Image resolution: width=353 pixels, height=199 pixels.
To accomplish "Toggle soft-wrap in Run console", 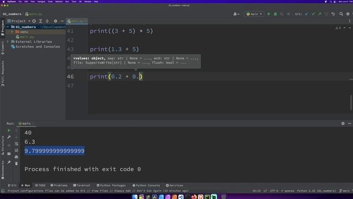I will click(16, 144).
